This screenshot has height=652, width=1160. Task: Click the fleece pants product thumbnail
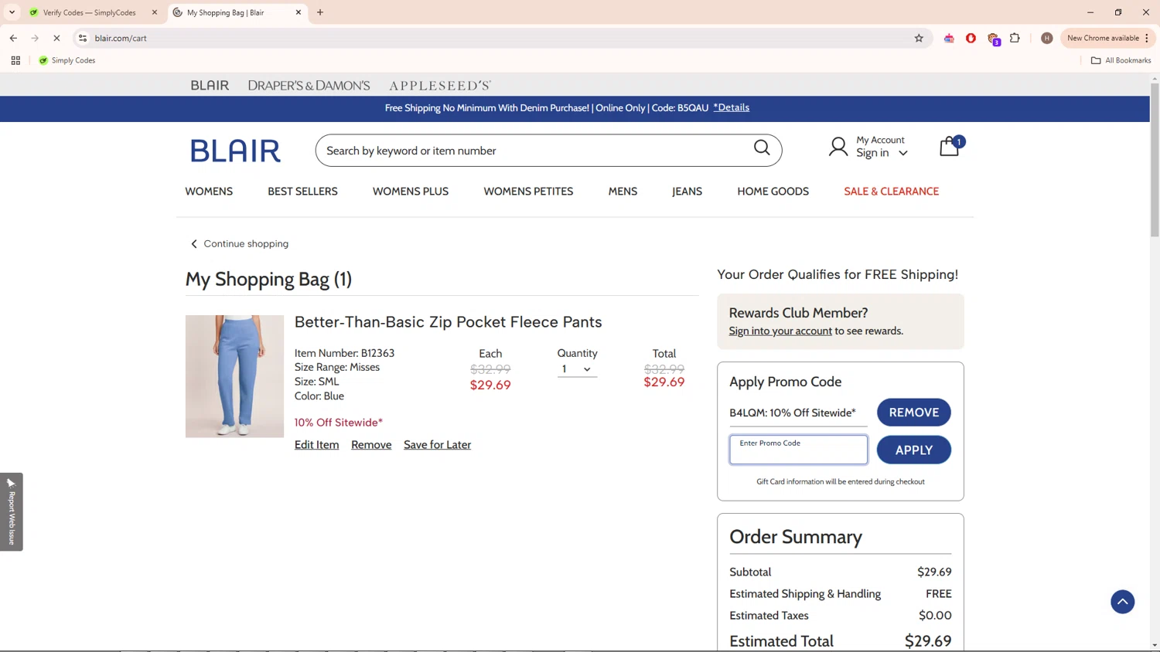point(234,376)
